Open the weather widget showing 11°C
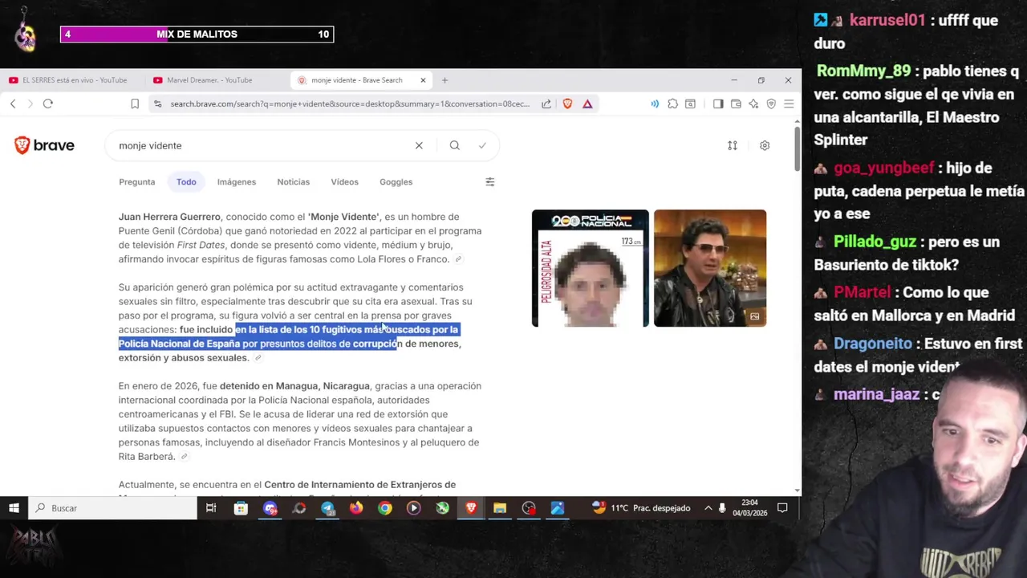This screenshot has width=1027, height=578. [641, 508]
